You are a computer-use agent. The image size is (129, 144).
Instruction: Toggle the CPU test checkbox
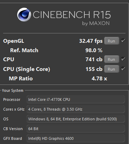coord(123,59)
